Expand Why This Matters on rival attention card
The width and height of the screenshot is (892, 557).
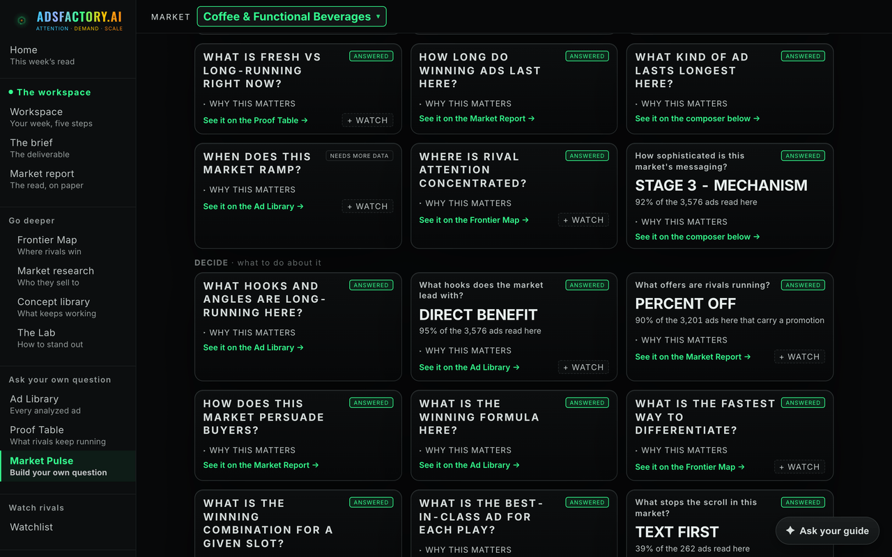(x=466, y=203)
